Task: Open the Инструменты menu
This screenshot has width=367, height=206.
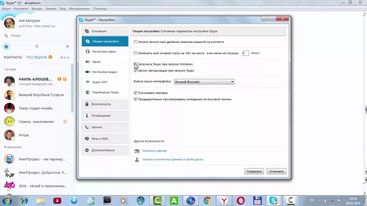Action: (79, 9)
